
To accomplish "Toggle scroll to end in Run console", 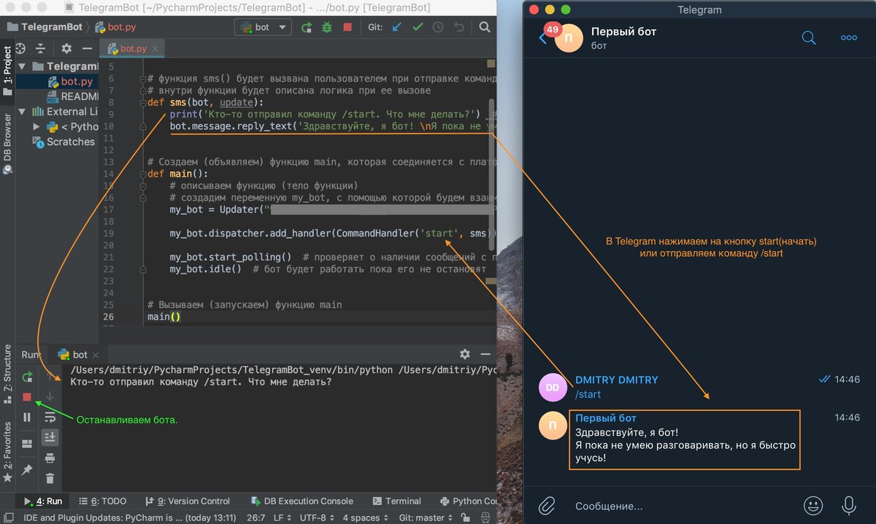I will point(50,436).
